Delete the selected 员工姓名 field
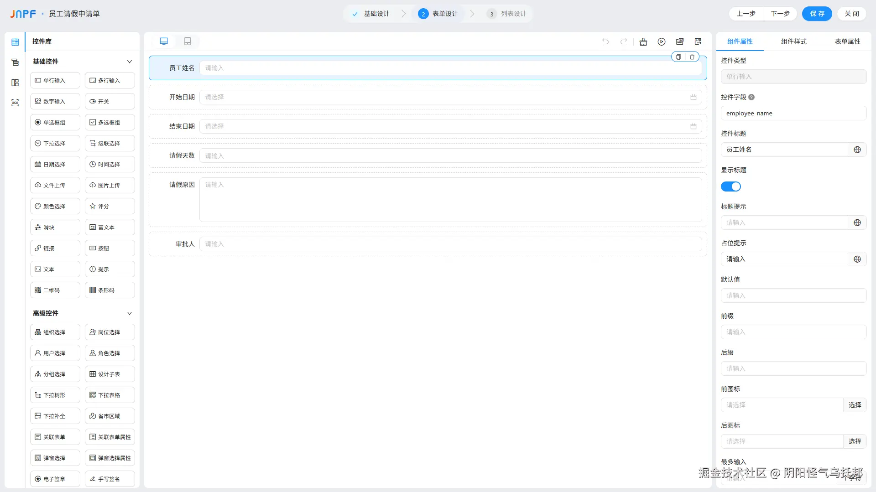Viewport: 876px width, 492px height. pyautogui.click(x=692, y=57)
